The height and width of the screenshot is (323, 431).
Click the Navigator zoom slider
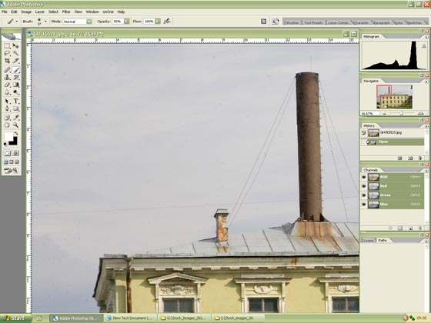[402, 113]
